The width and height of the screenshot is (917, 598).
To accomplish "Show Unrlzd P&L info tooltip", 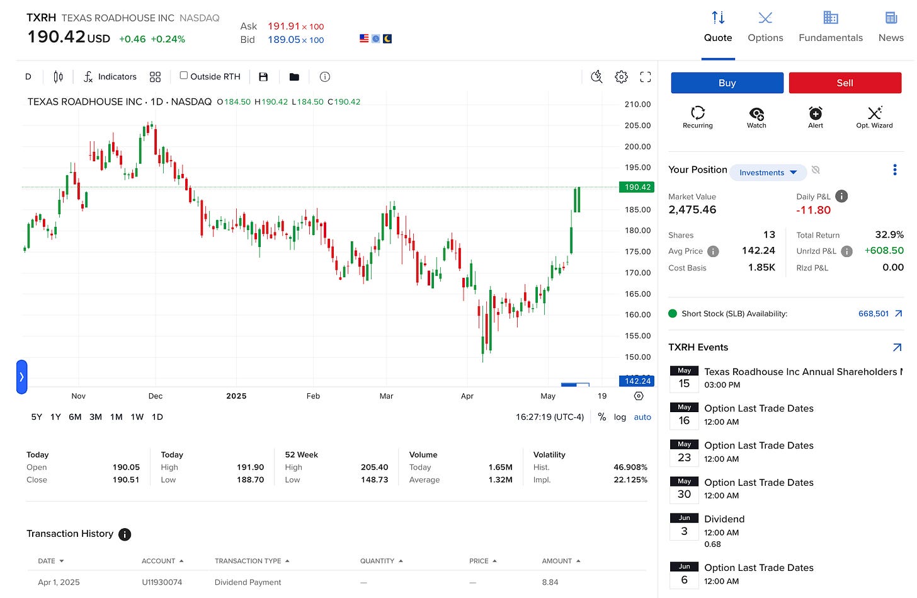I will [847, 251].
